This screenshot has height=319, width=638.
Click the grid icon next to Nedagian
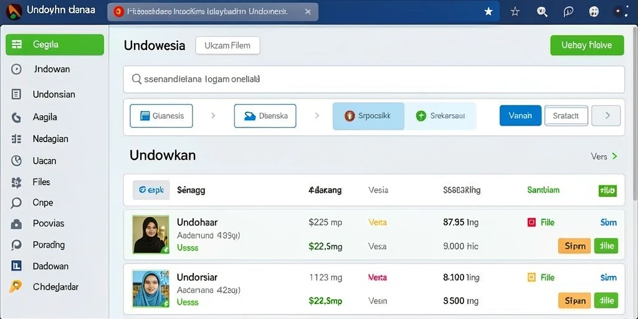[x=16, y=139]
